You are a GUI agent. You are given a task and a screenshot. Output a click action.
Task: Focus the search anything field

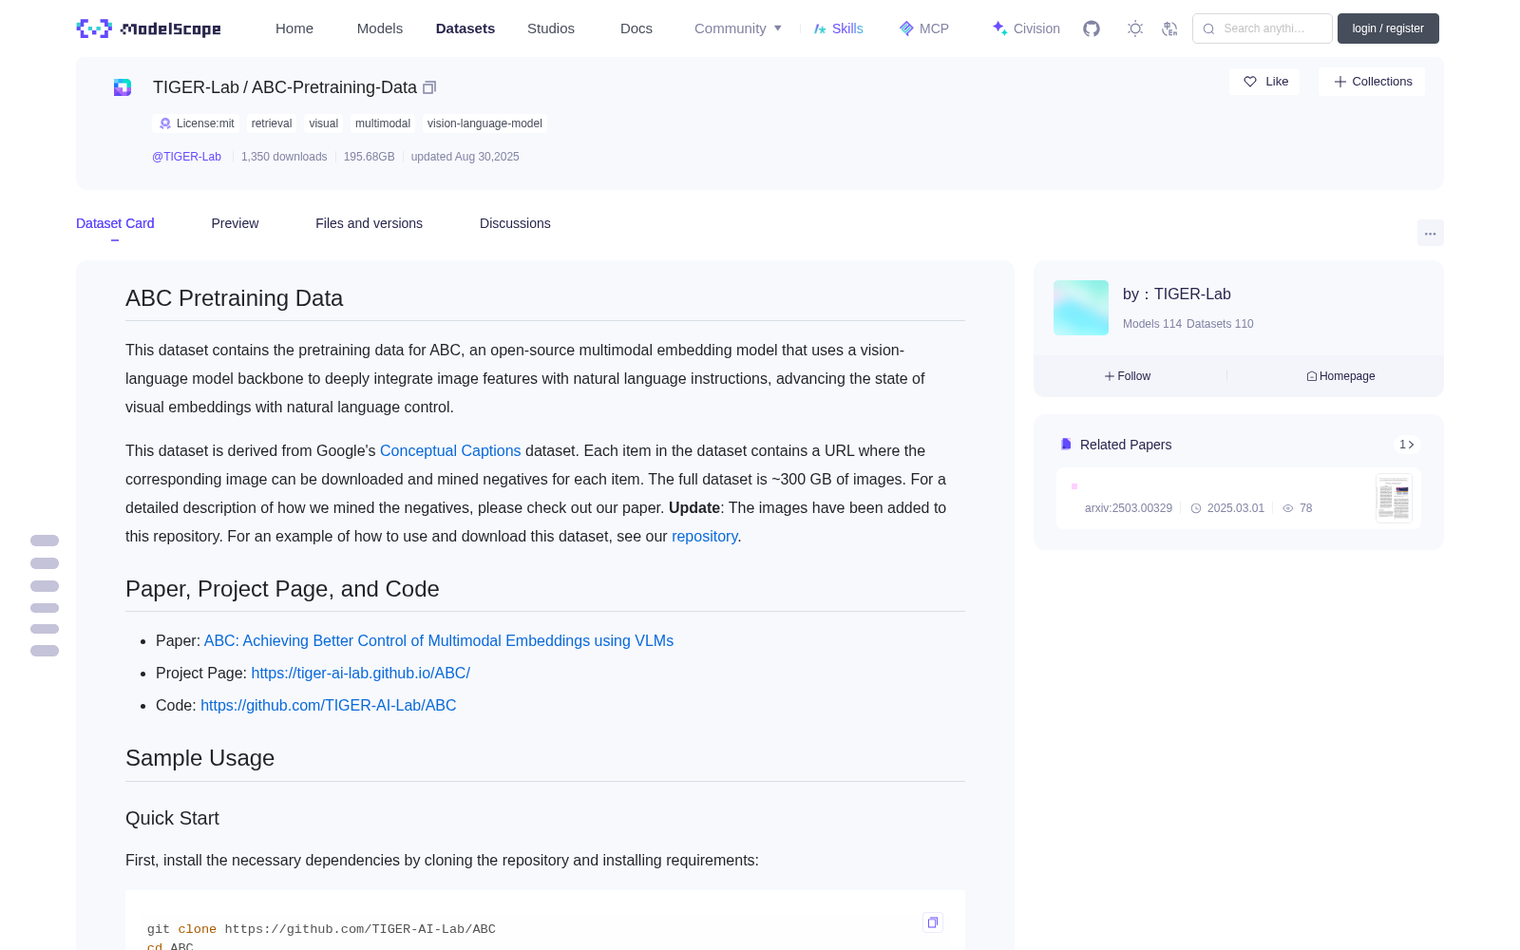pyautogui.click(x=1263, y=28)
